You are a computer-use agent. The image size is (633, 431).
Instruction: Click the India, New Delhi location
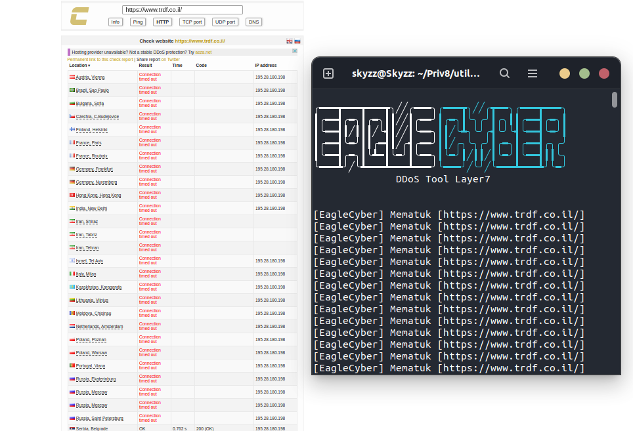pyautogui.click(x=92, y=209)
